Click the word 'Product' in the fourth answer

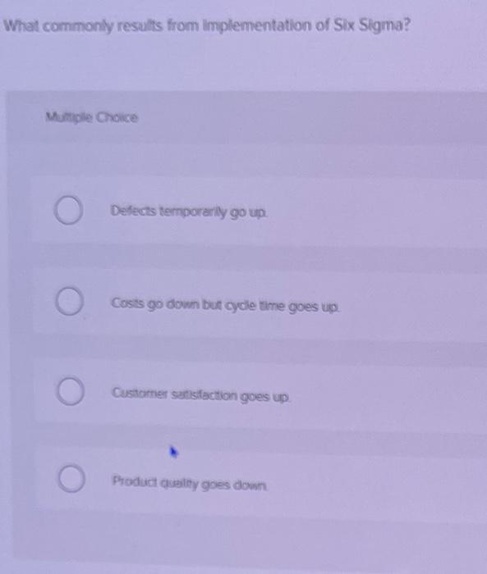point(135,481)
